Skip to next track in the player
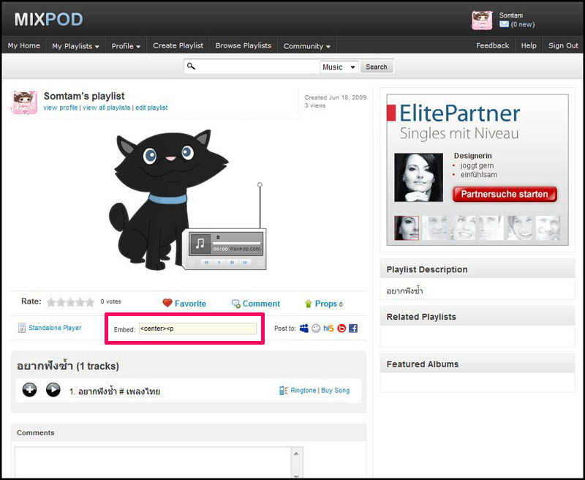Viewport: 585px width, 480px height. pyautogui.click(x=245, y=263)
